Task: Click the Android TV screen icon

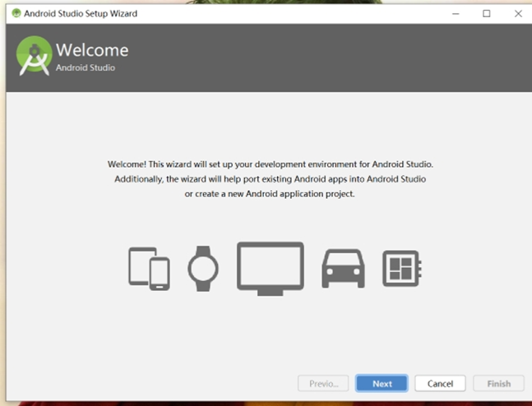Action: 271,269
